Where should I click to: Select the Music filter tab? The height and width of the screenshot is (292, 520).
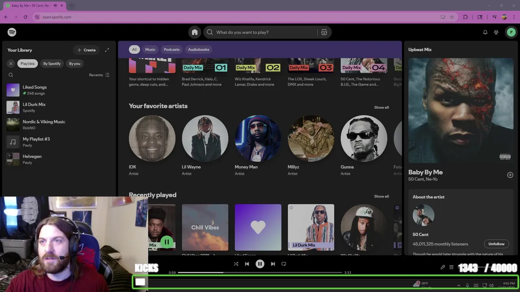click(x=150, y=49)
